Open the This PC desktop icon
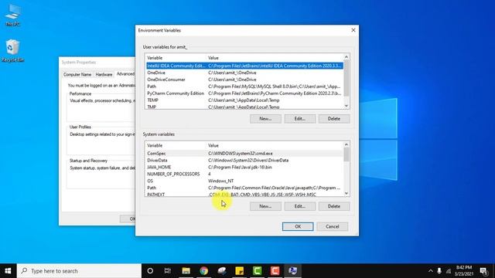The width and height of the screenshot is (495, 278). pos(12,15)
